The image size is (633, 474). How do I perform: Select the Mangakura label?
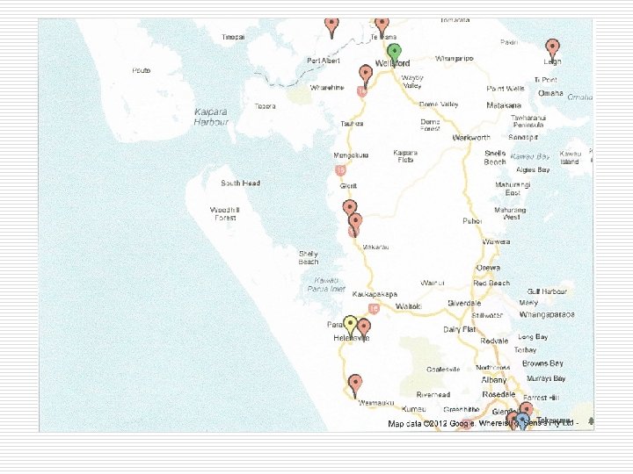(x=351, y=155)
